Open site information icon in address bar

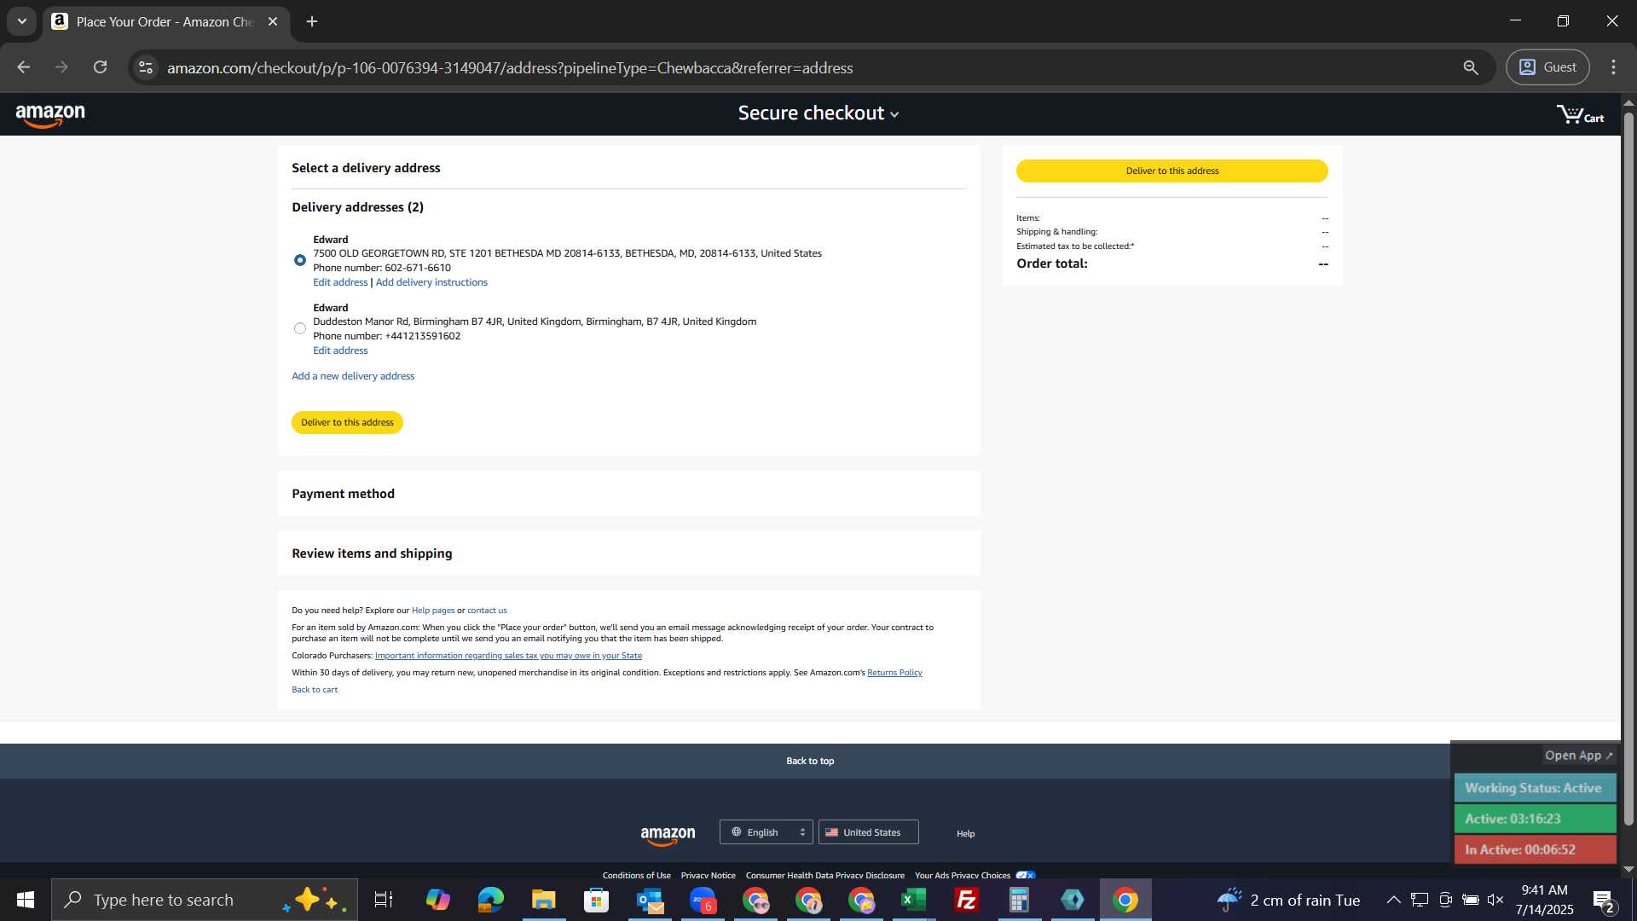coord(146,67)
